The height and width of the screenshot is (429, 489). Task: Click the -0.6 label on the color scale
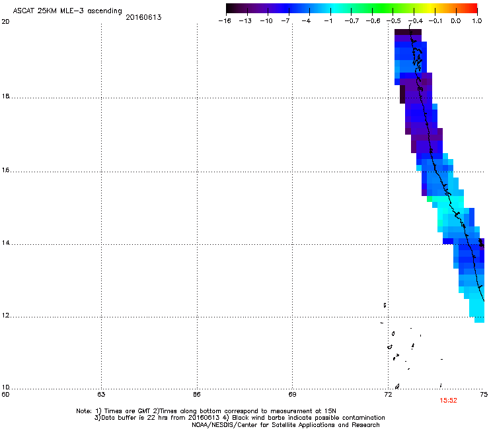[x=373, y=21]
